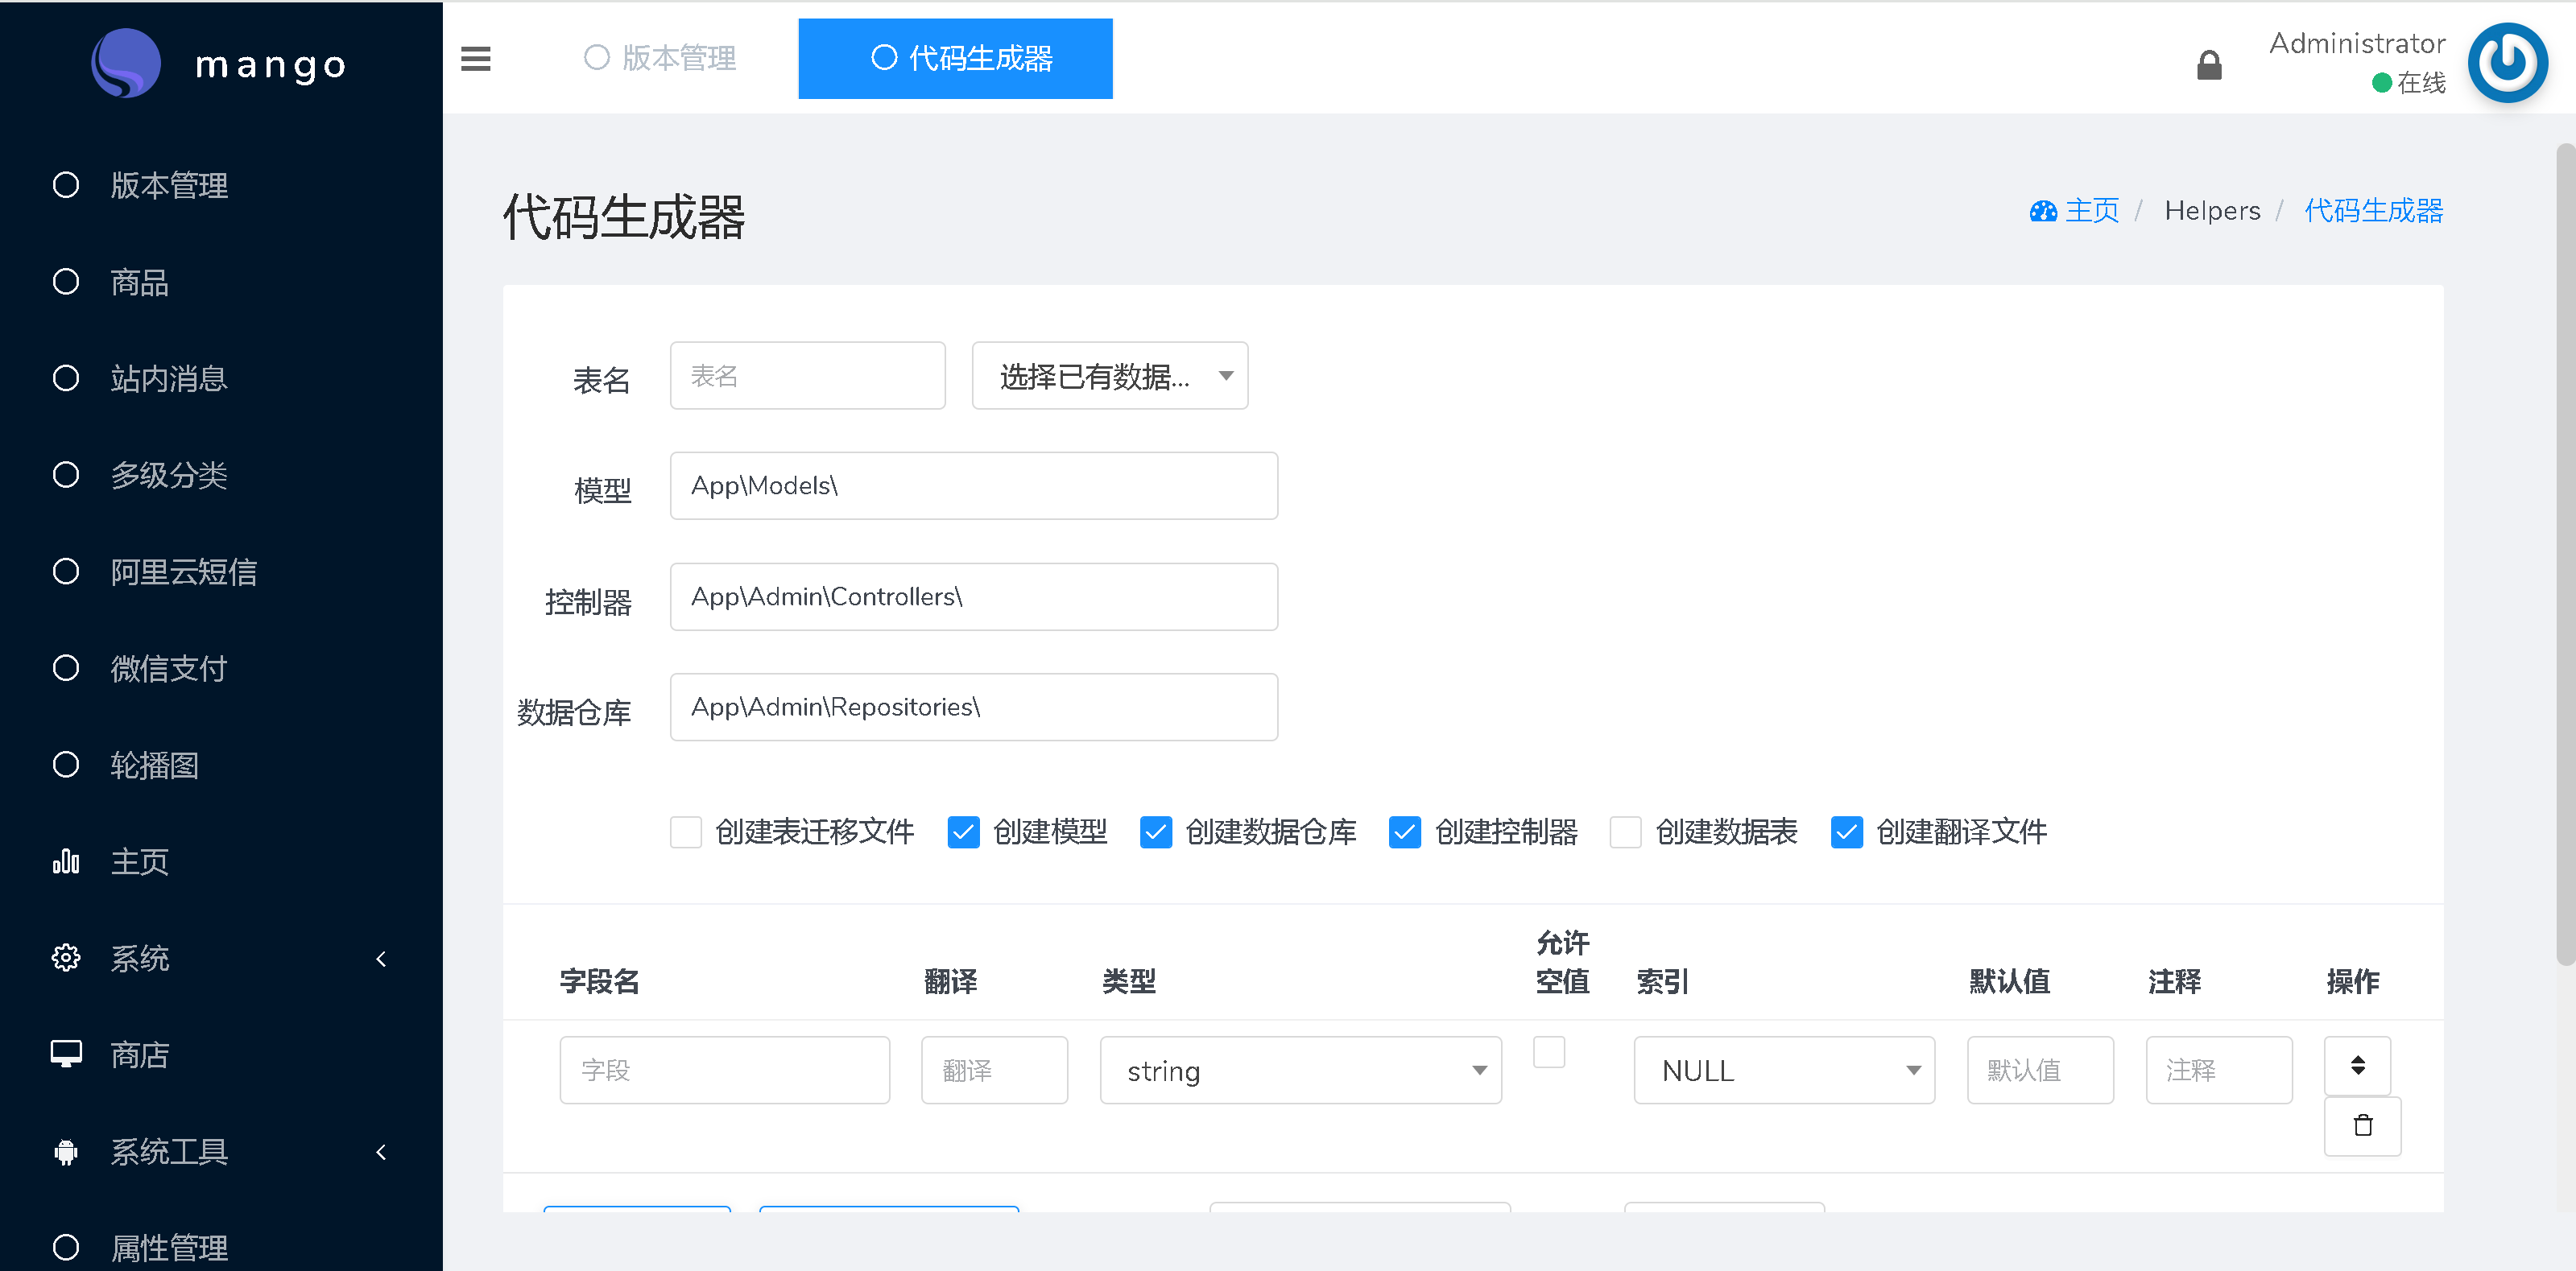Click the mango logo icon in sidebar
Screen dimensions: 2576x1271
tap(127, 63)
